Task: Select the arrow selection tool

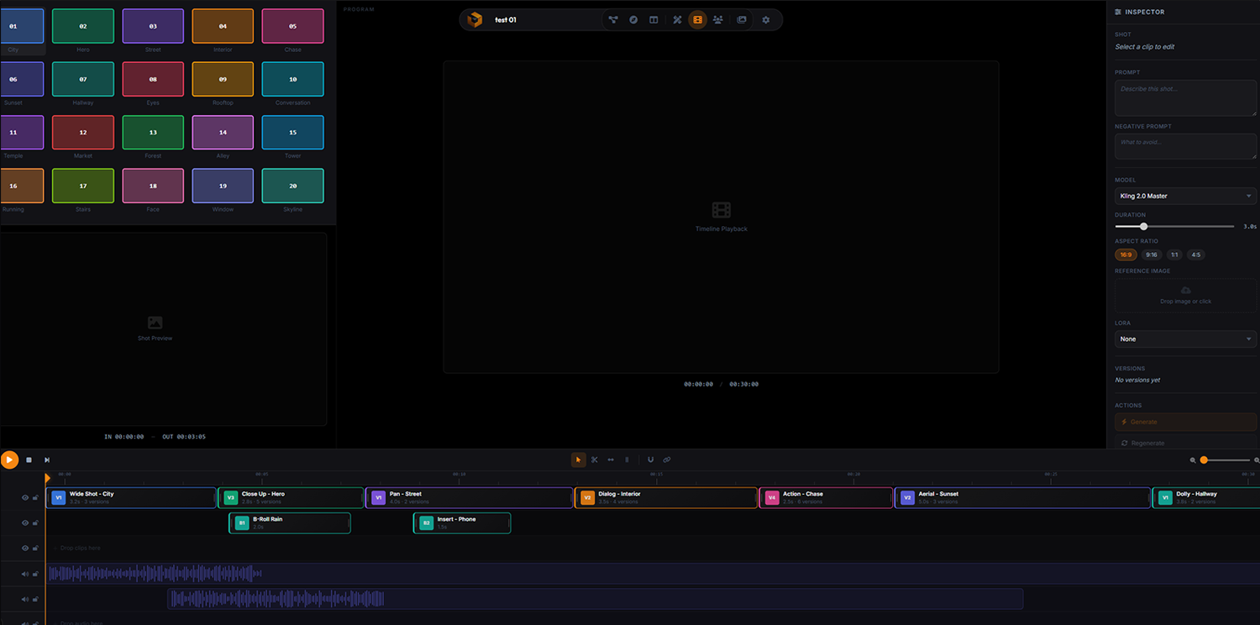Action: pos(579,460)
